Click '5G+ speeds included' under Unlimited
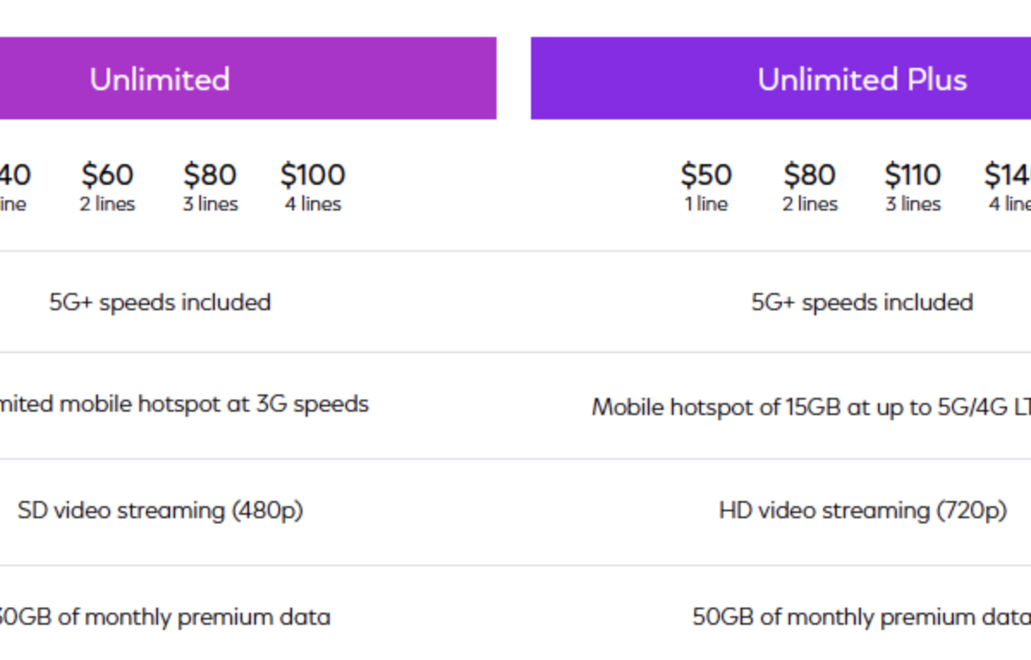The image size is (1031, 660). point(160,302)
